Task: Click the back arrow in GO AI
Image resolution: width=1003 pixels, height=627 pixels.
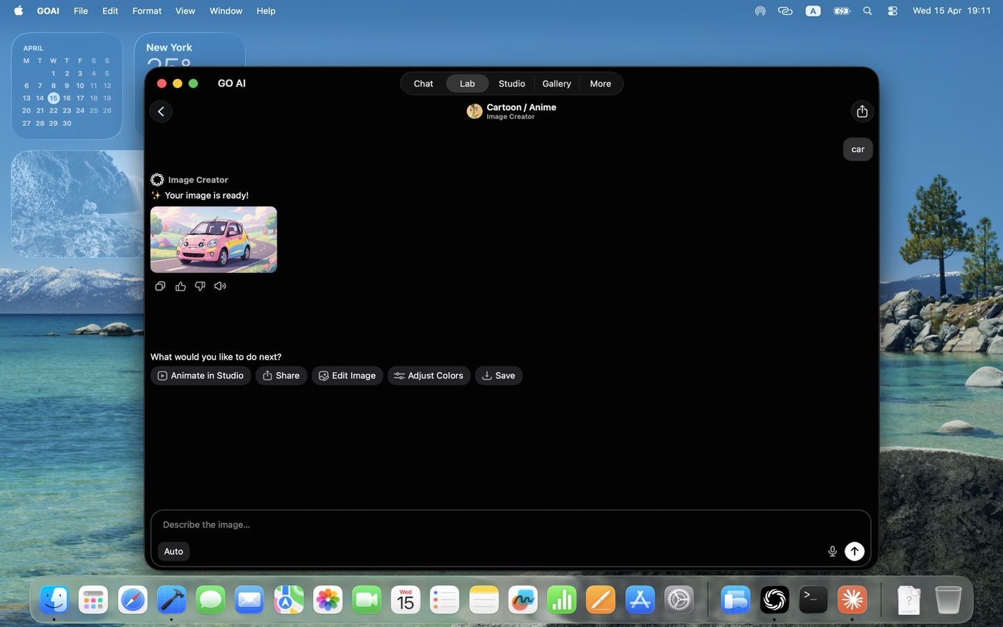Action: click(x=160, y=111)
